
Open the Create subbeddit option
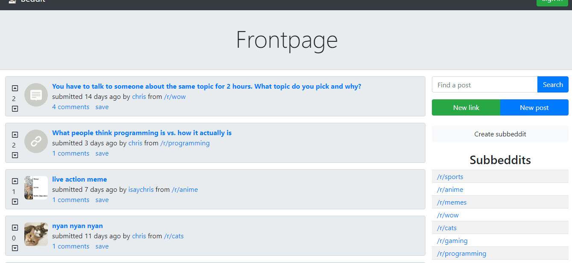(500, 134)
